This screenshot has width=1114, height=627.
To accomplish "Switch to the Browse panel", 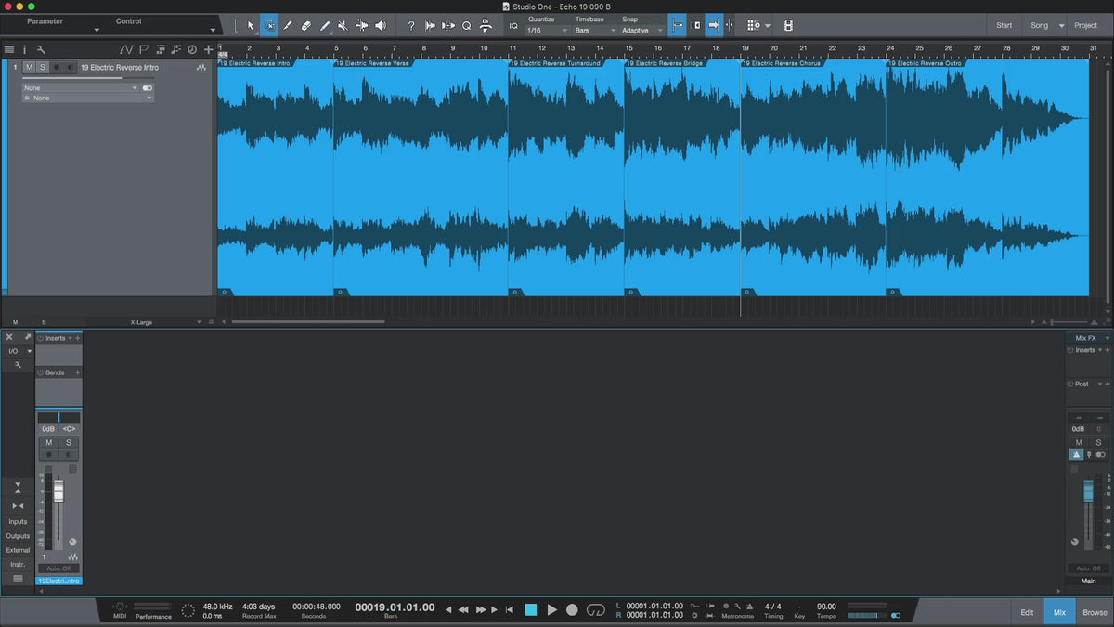I will click(1095, 612).
